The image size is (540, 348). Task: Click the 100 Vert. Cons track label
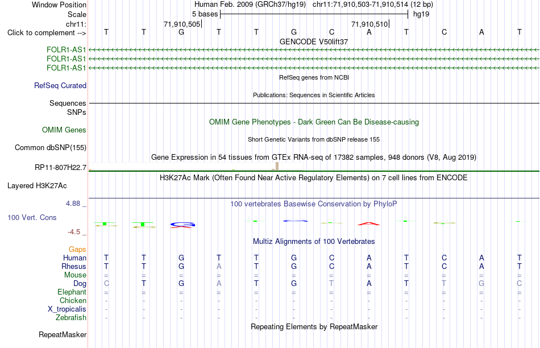pos(32,217)
